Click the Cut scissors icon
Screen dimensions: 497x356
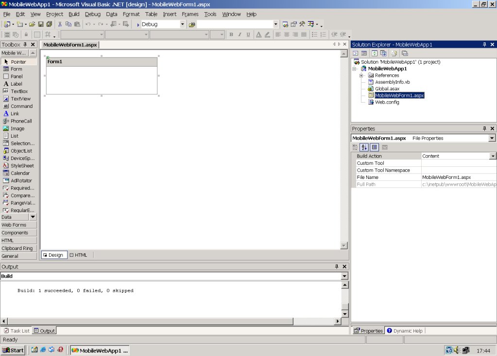click(60, 24)
